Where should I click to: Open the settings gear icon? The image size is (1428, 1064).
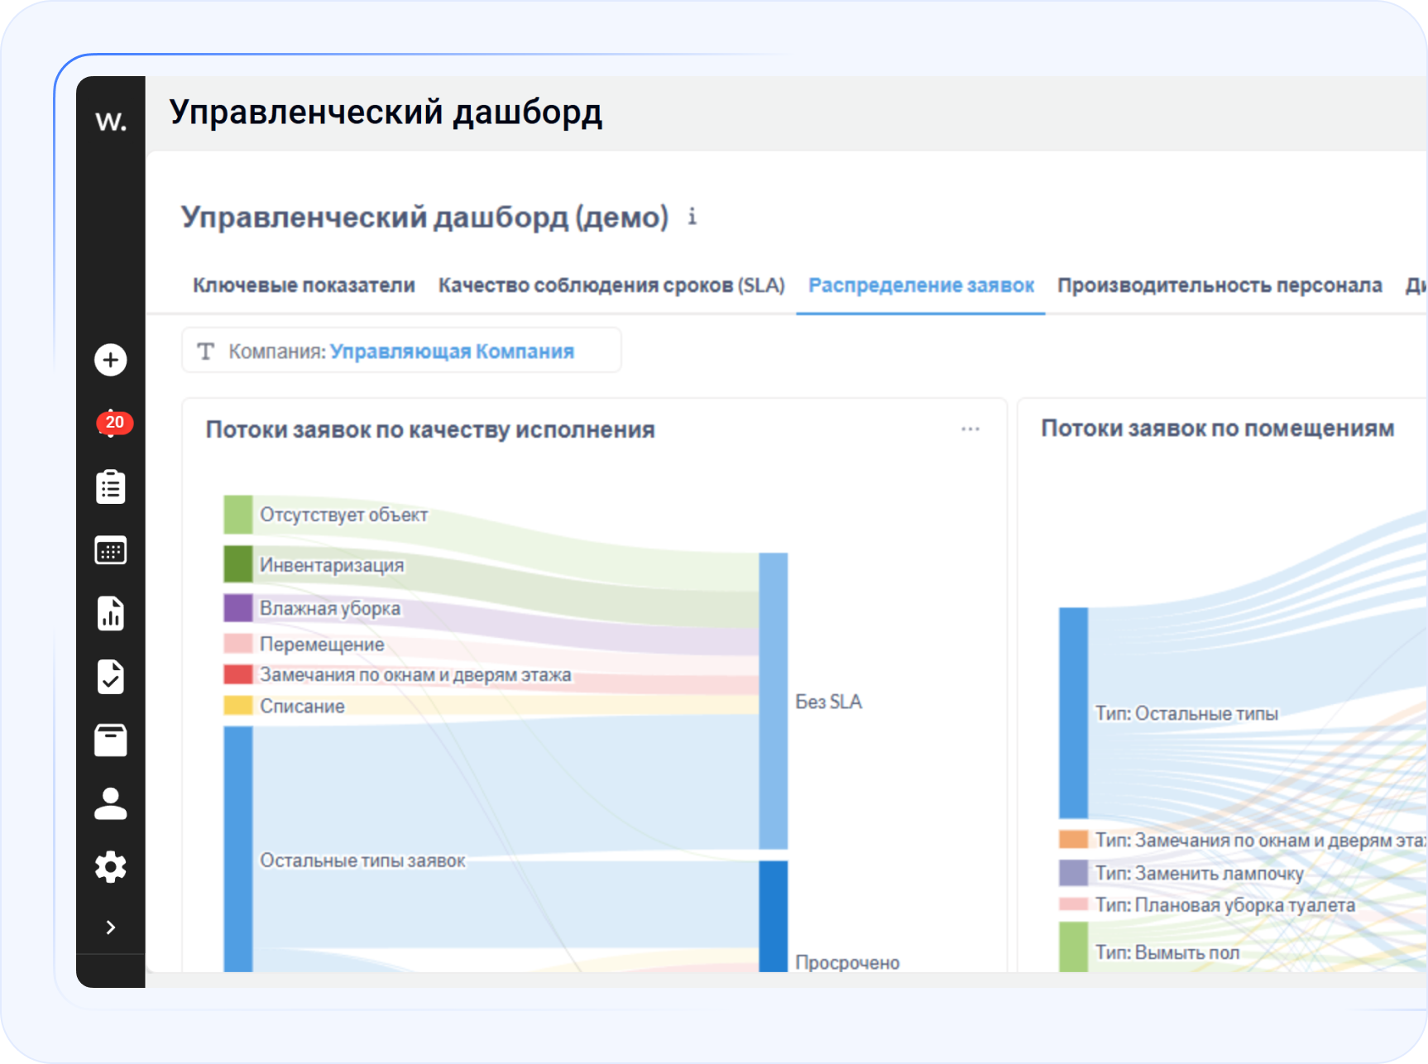[110, 866]
